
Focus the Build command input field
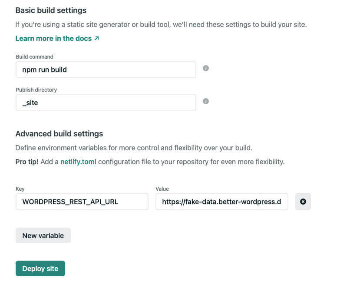click(x=106, y=70)
